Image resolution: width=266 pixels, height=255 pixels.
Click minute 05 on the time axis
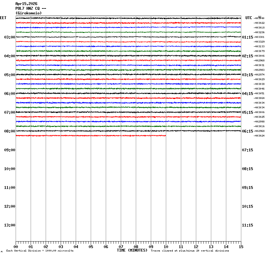point(91,247)
